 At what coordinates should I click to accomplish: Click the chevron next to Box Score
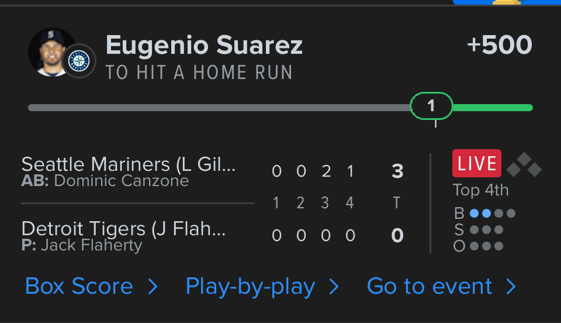click(x=153, y=287)
